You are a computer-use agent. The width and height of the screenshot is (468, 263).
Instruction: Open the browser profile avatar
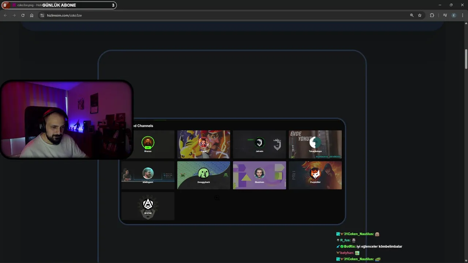pyautogui.click(x=454, y=15)
